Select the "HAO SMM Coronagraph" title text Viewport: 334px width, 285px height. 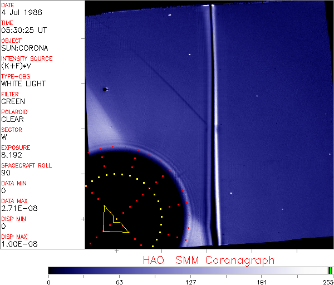click(208, 260)
